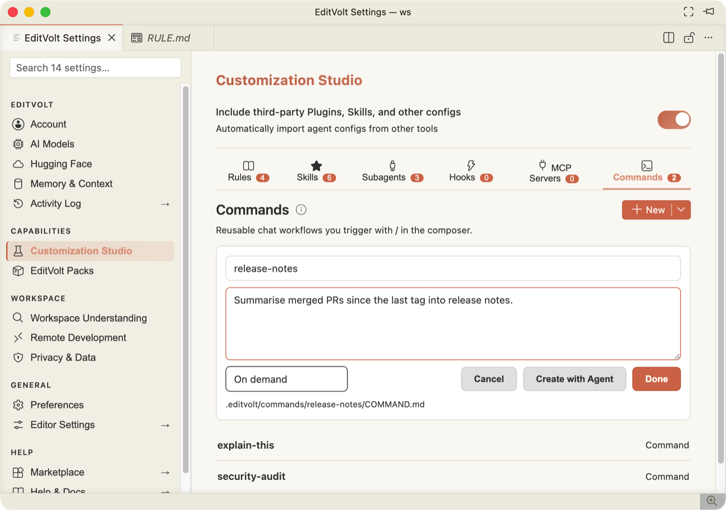Select the EditVolt Settings editor tab
Viewport: 726px width, 510px height.
61,38
